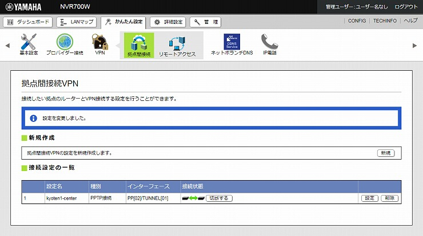This screenshot has height=236, width=423.
Task: Open the VPN padlock icon
Action: [100, 44]
